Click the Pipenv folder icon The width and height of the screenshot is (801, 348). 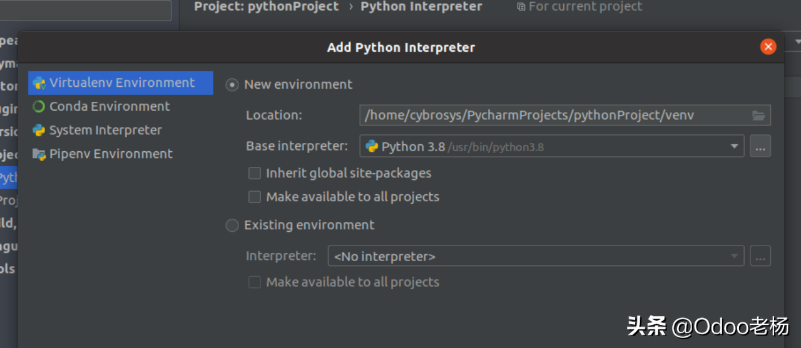pyautogui.click(x=39, y=154)
